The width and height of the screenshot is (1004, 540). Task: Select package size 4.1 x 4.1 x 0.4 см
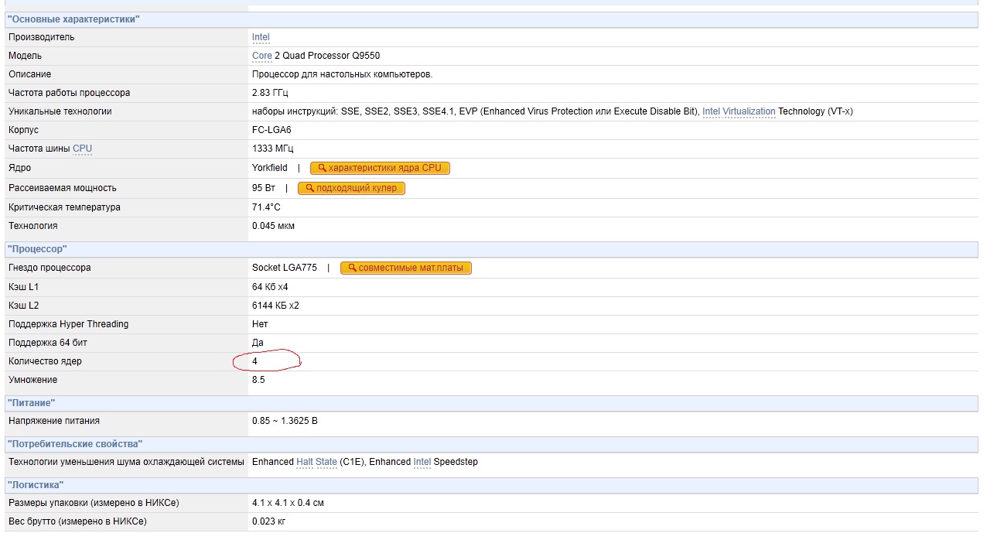pyautogui.click(x=288, y=503)
